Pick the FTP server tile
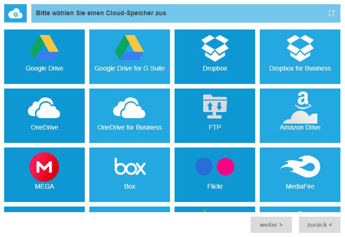This screenshot has height=237, width=345. point(215,116)
